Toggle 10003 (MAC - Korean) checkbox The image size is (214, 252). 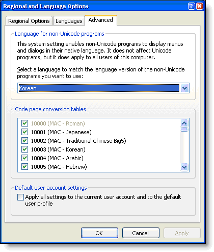click(25, 149)
